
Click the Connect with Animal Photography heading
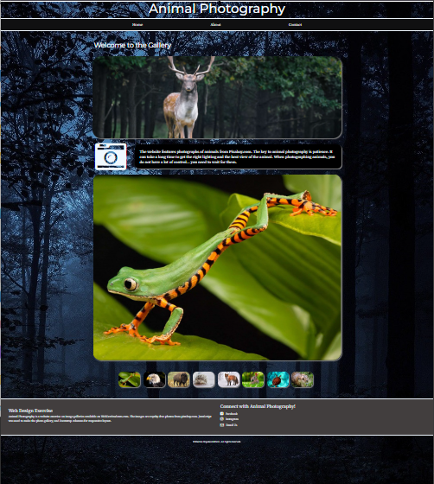click(x=258, y=406)
